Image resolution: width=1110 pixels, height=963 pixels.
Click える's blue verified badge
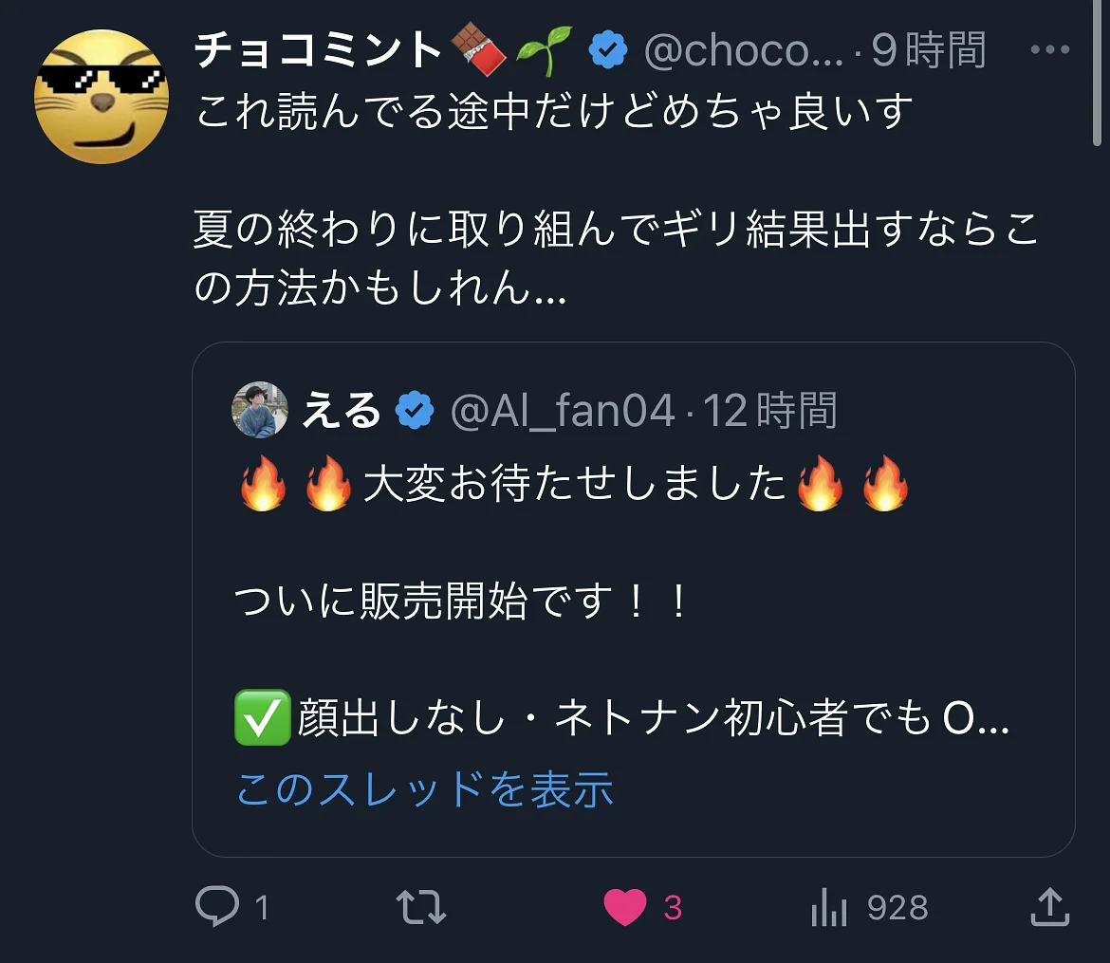415,410
